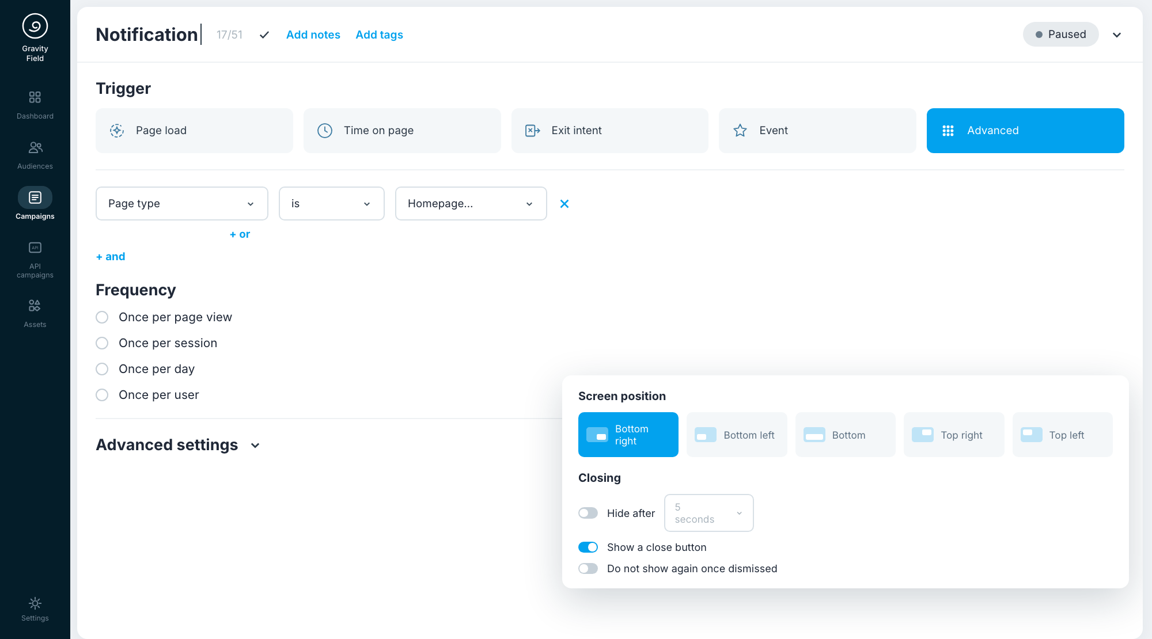Screen dimensions: 1152x639
Task: Select the Advanced trigger
Action: (1025, 131)
